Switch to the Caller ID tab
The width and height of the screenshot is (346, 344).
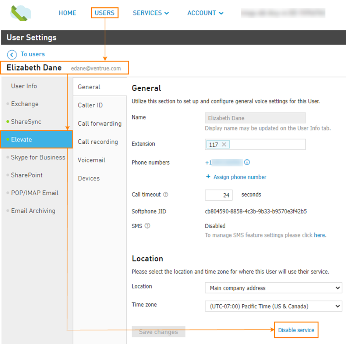point(90,105)
